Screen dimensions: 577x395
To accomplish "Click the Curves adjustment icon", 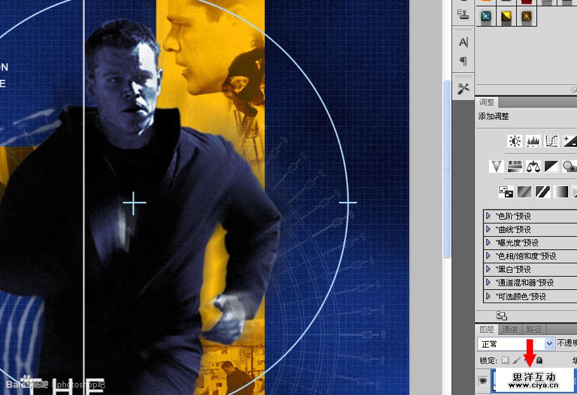I will click(552, 141).
